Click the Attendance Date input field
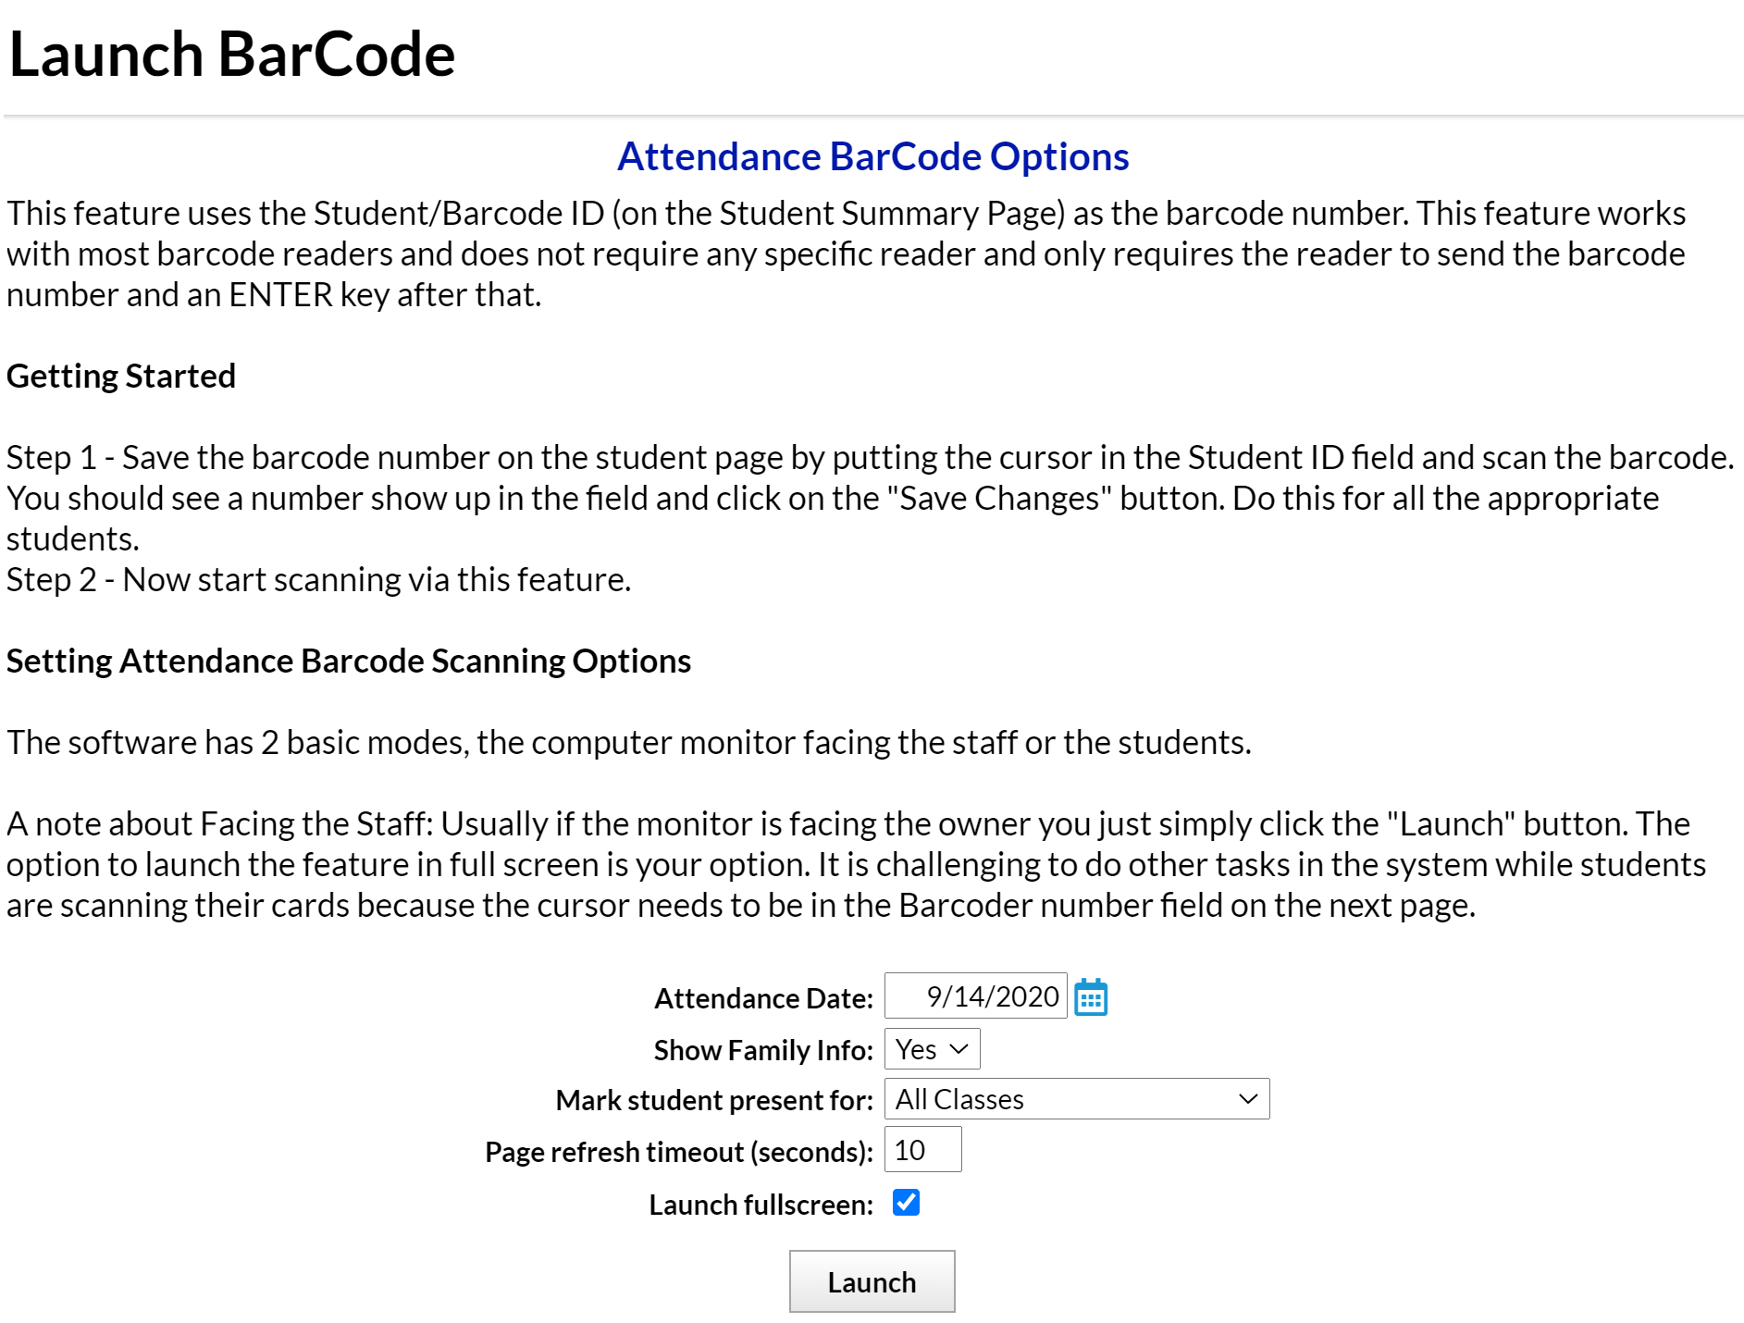The width and height of the screenshot is (1744, 1323). (x=975, y=996)
